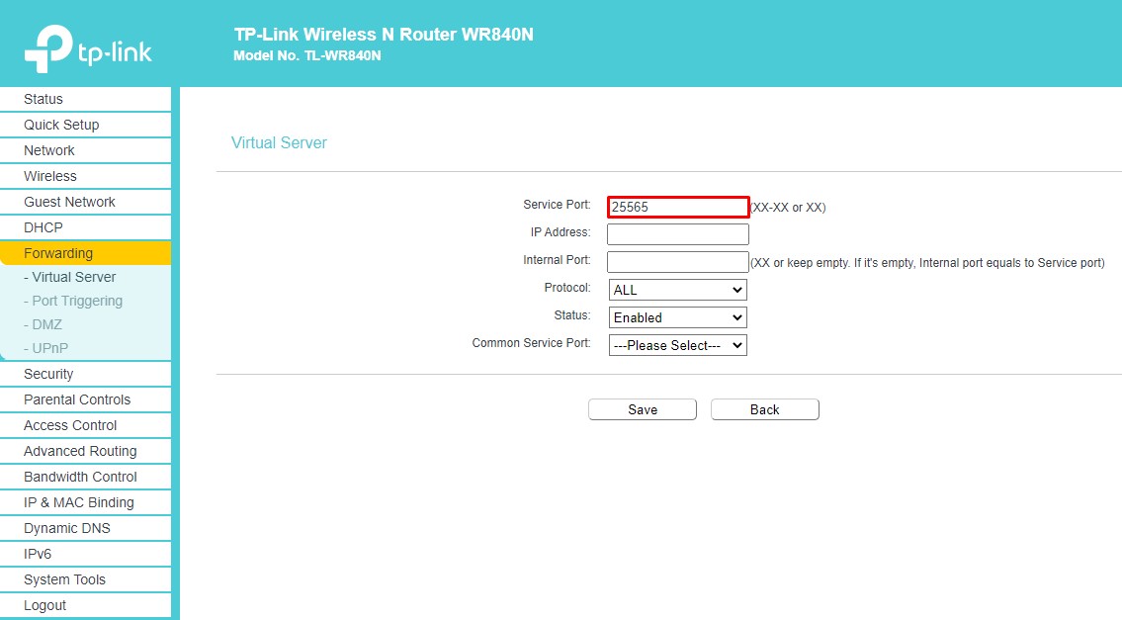The height and width of the screenshot is (620, 1122).
Task: Open Parental Controls in sidebar
Action: (85, 399)
